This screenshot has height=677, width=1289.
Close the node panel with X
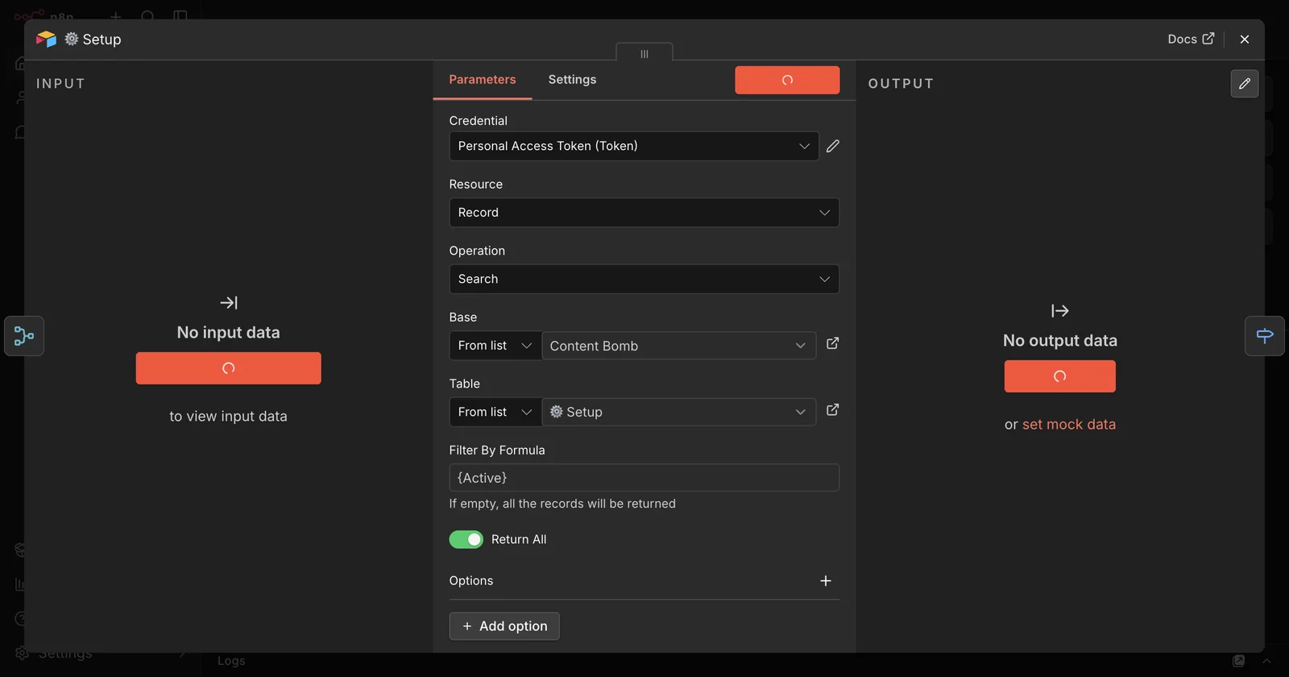coord(1245,39)
